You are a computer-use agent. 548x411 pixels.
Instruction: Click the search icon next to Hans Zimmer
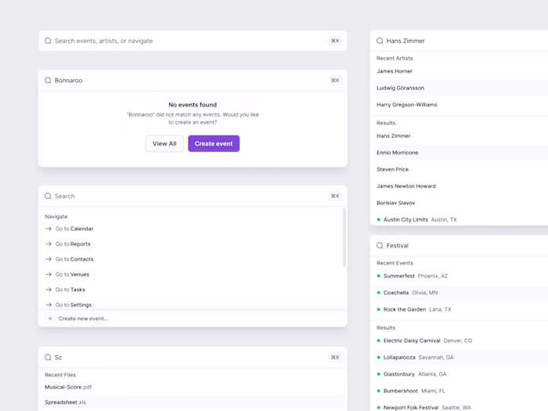(x=380, y=41)
